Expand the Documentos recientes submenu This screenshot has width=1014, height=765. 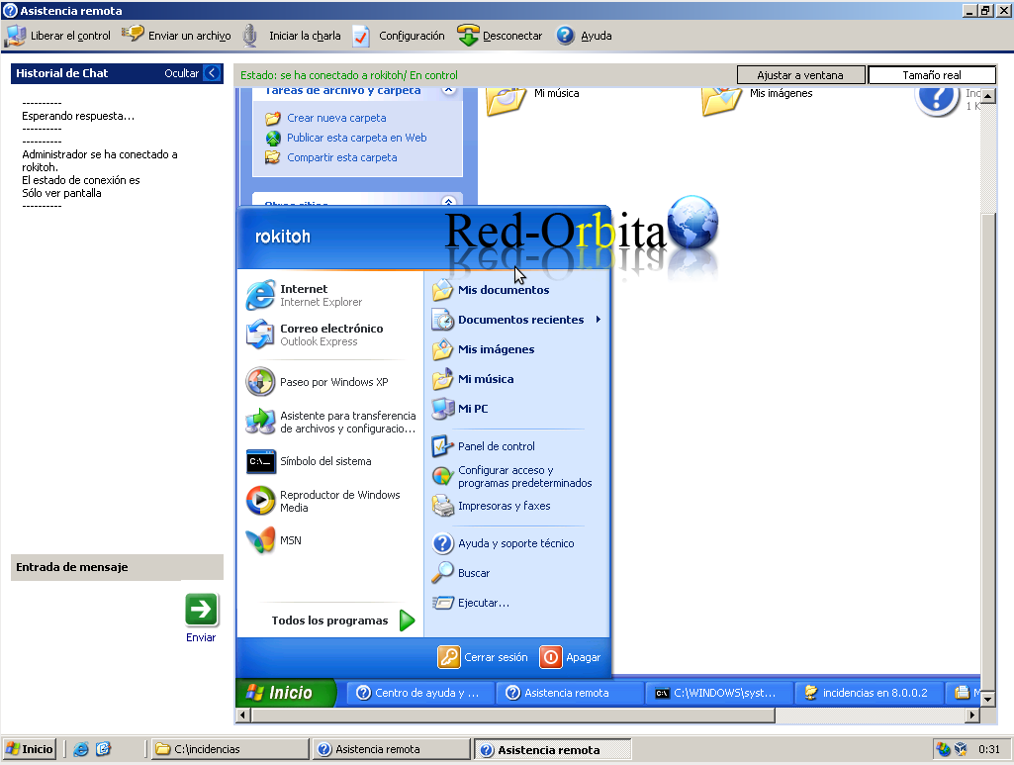[599, 320]
